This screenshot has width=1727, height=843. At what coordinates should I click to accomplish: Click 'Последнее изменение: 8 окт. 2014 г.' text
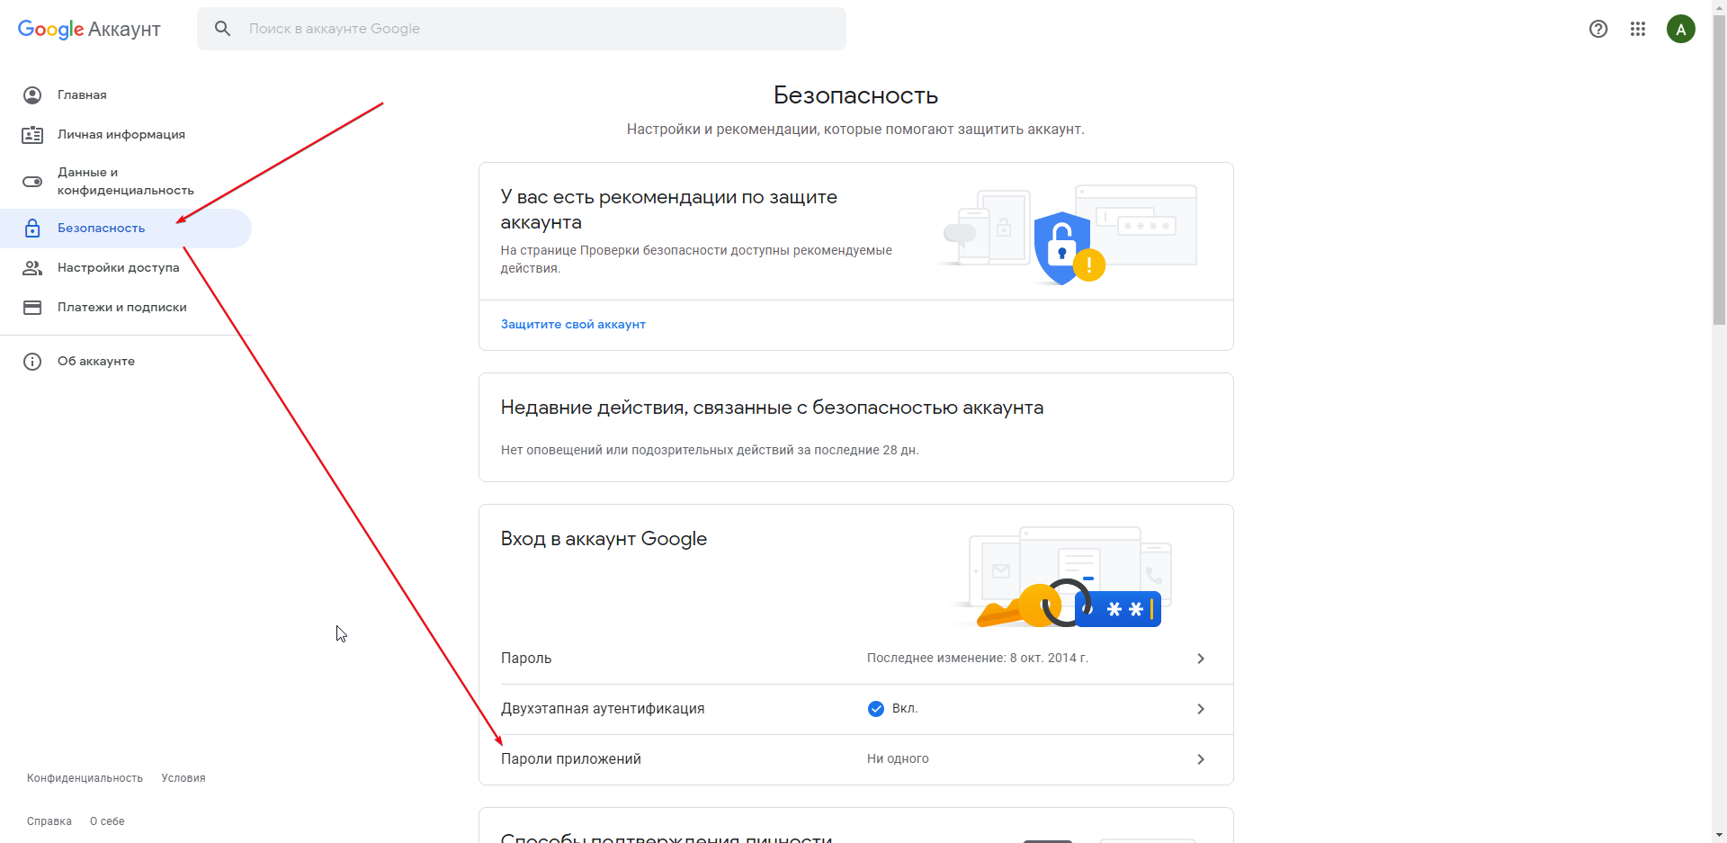point(978,658)
